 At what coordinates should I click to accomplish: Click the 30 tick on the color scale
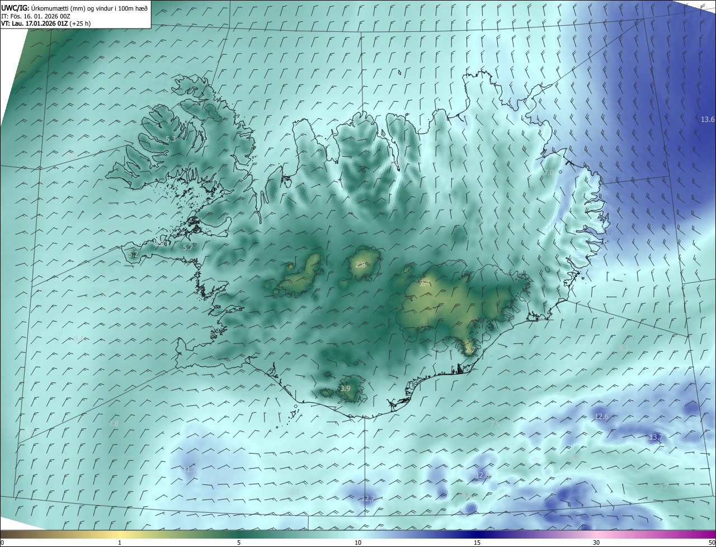[x=596, y=543]
